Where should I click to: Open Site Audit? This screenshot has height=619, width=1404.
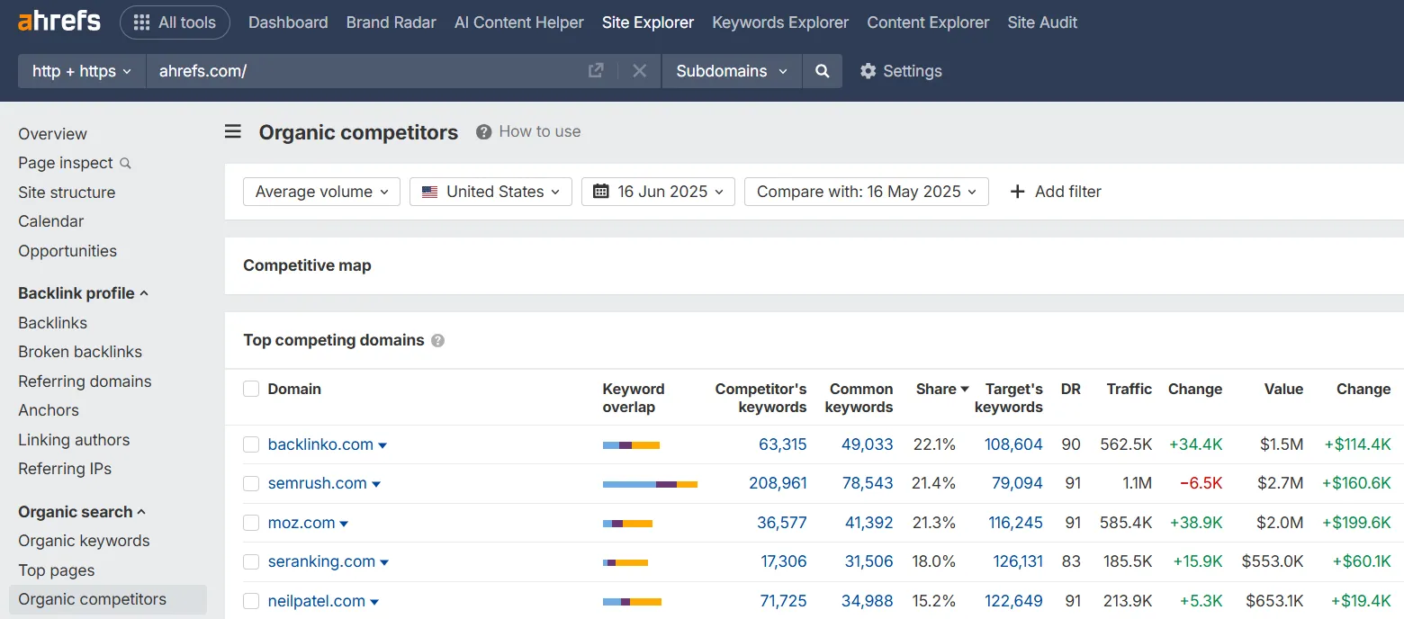coord(1042,22)
